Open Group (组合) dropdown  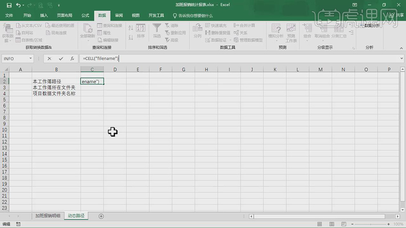tap(307, 33)
